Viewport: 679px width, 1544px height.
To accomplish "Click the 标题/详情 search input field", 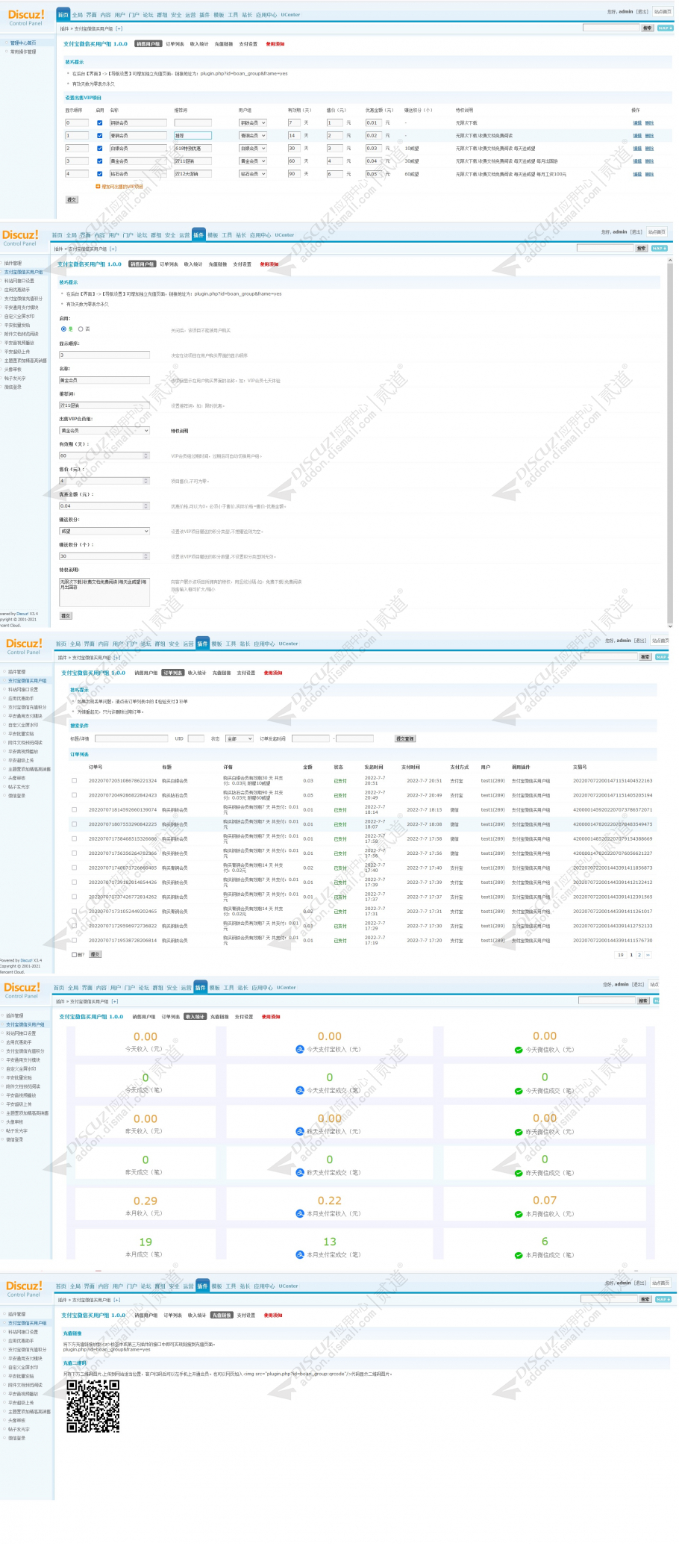I will 131,739.
